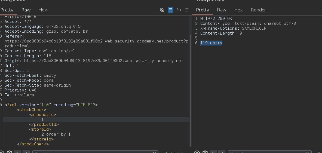Screen dimensions: 322x153
Task: Click the opening <storeId> tag
Action: coord(40,129)
